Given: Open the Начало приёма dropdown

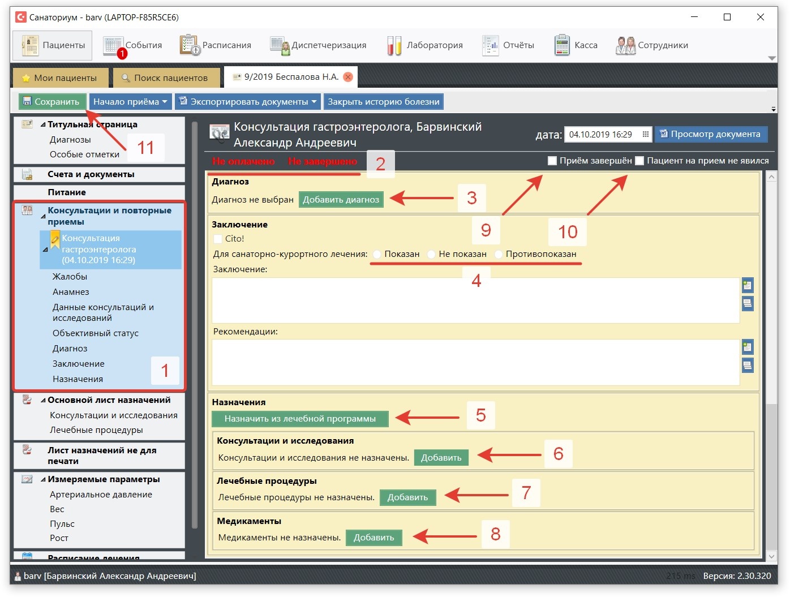Looking at the screenshot, I should (130, 102).
